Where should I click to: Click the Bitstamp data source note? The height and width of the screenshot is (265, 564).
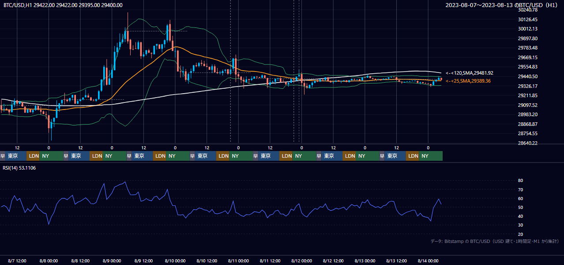[495, 241]
